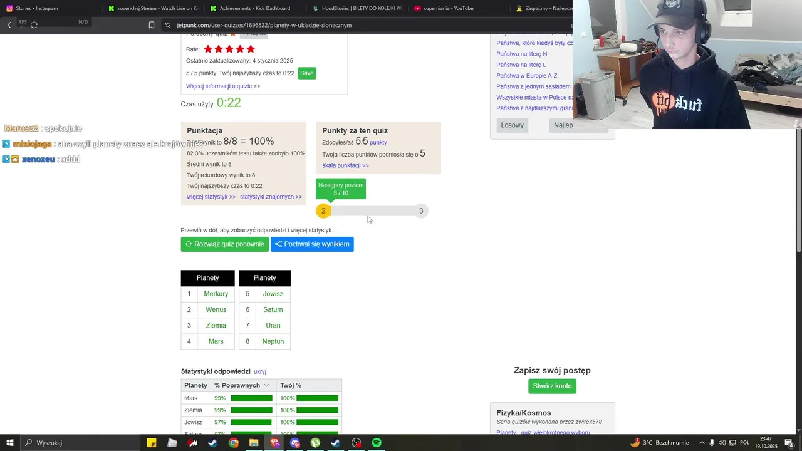Open 'Państwa w Europie A-Z' link
This screenshot has width=802, height=451.
point(526,75)
